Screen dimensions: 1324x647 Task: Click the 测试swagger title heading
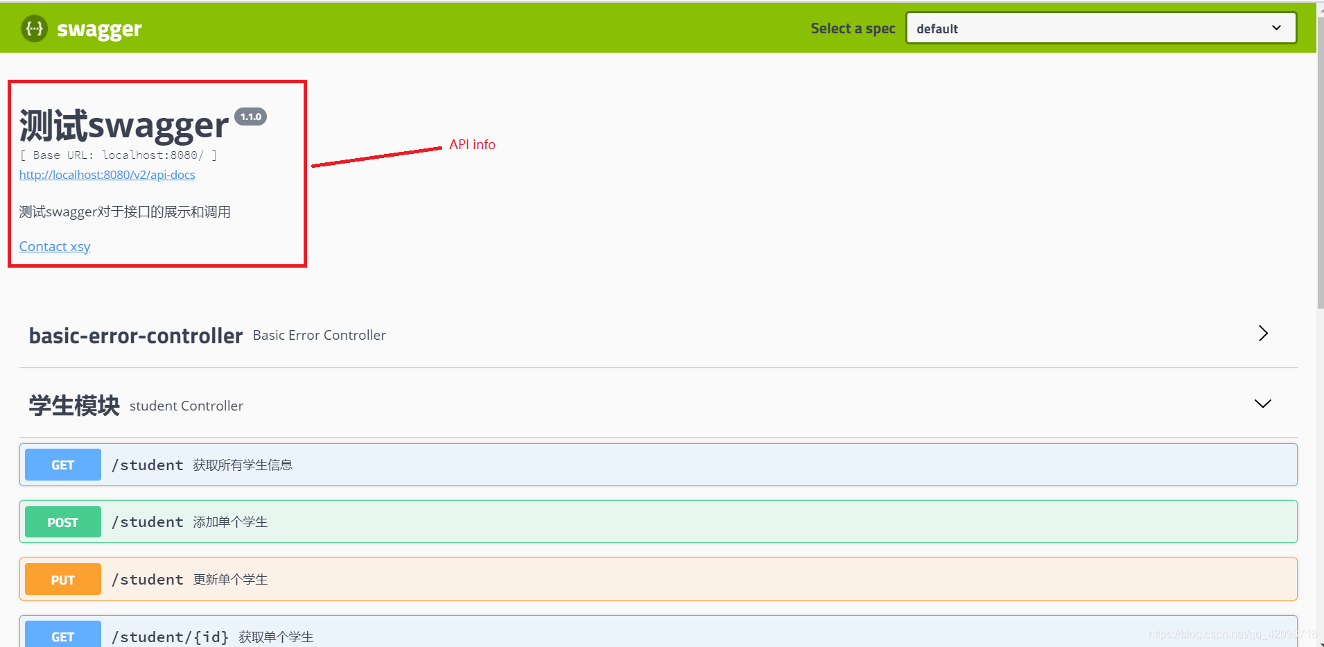pyautogui.click(x=124, y=126)
